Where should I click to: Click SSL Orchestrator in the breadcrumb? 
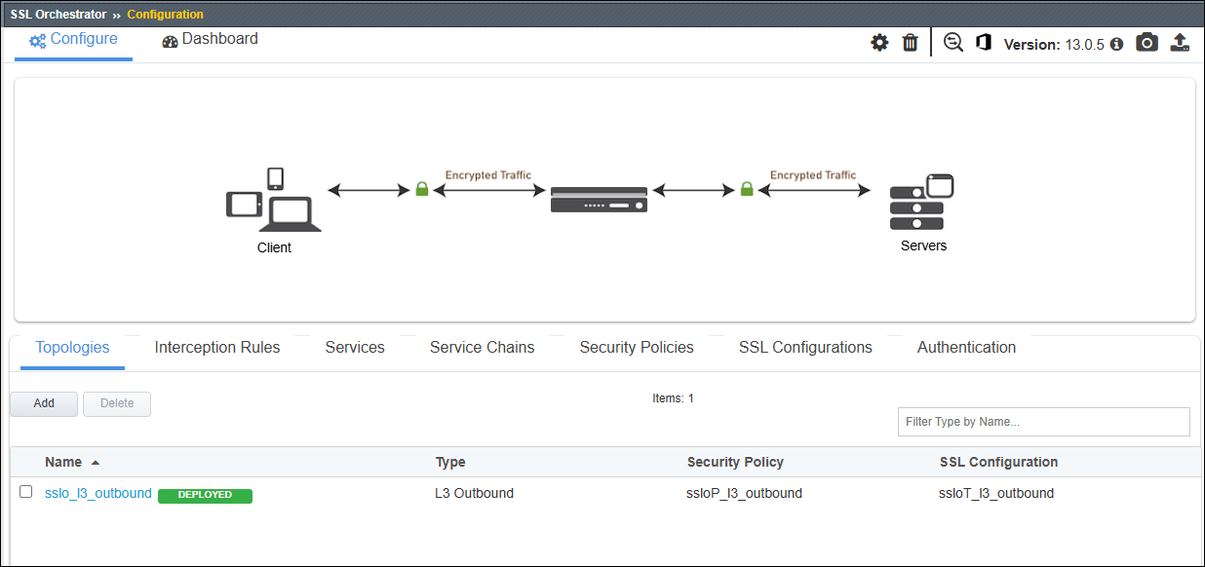[x=58, y=15]
